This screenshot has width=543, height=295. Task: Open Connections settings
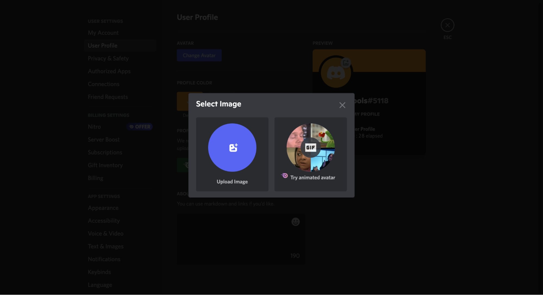[x=120, y=84]
